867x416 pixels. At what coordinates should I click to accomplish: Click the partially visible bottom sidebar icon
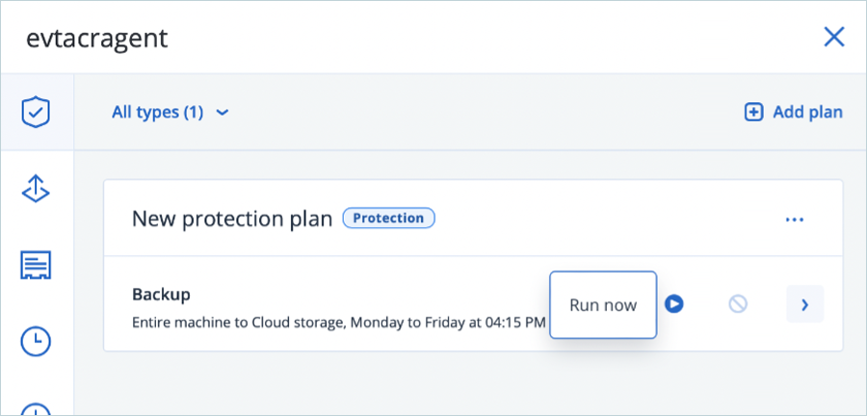click(36, 406)
